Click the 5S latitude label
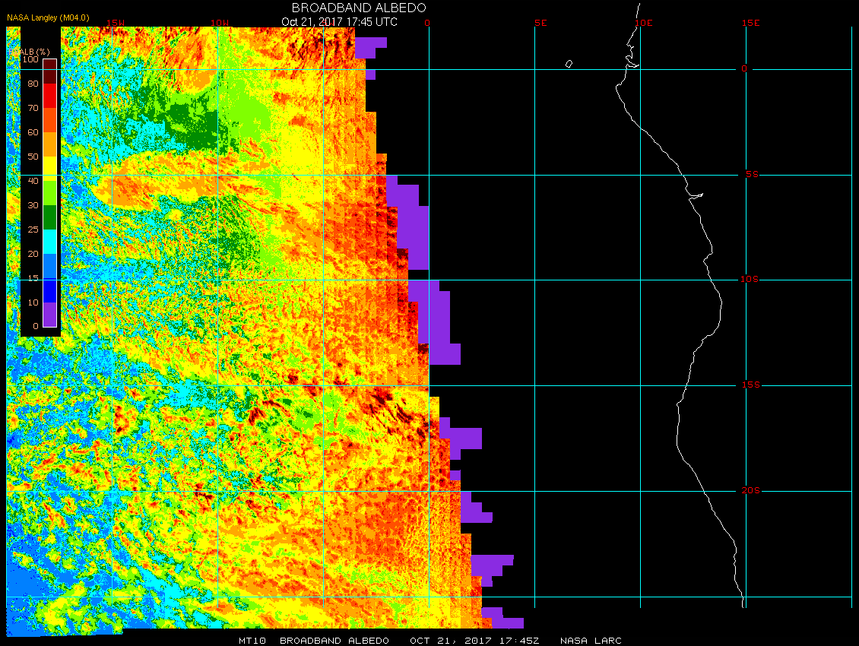 (x=752, y=174)
